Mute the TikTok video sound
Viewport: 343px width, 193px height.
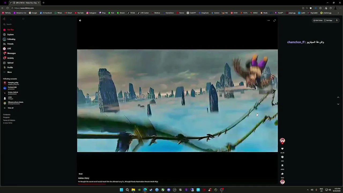pyautogui.click(x=80, y=20)
